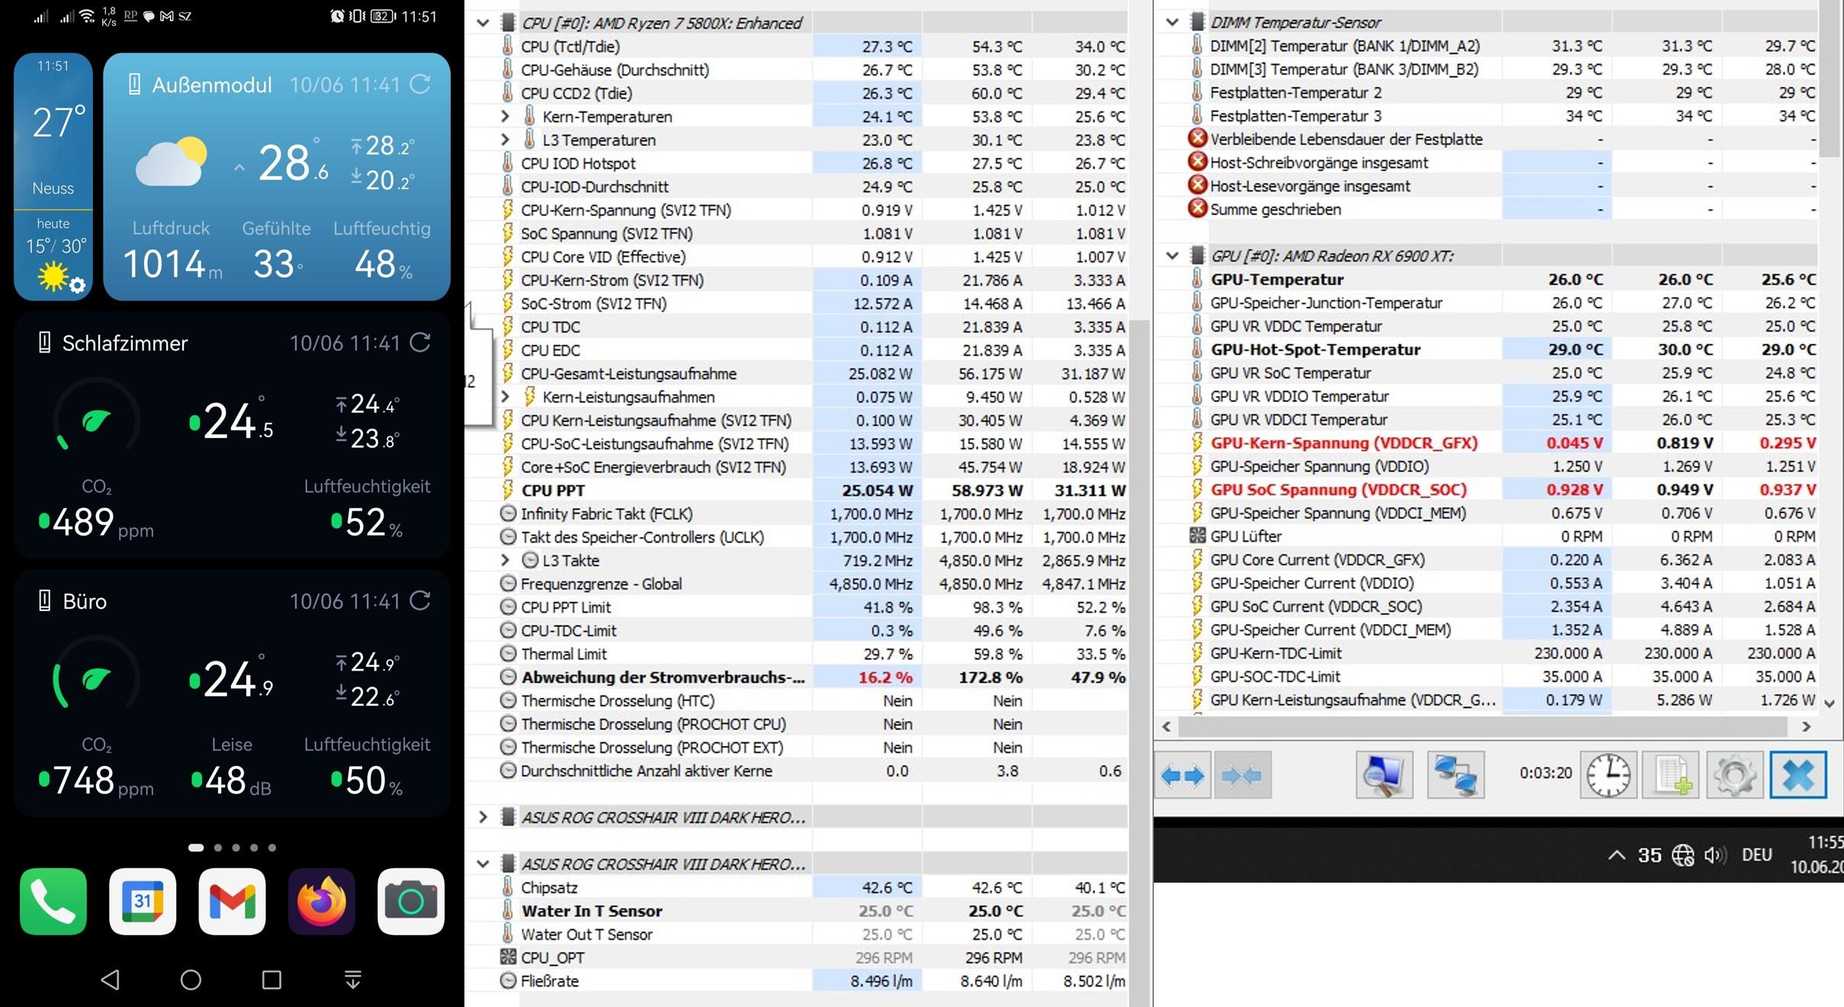The image size is (1844, 1007).
Task: Tap the pull-down notification nav icon
Action: pos(352,980)
